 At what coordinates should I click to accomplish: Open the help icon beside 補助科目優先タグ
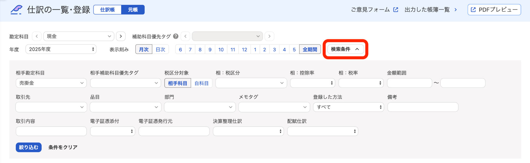176,36
